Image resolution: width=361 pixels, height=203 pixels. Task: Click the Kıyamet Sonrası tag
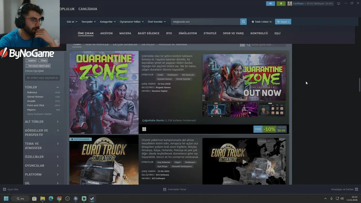(x=164, y=79)
